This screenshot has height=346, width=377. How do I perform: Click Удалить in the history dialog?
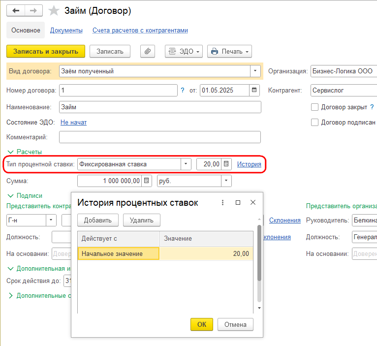pyautogui.click(x=142, y=220)
